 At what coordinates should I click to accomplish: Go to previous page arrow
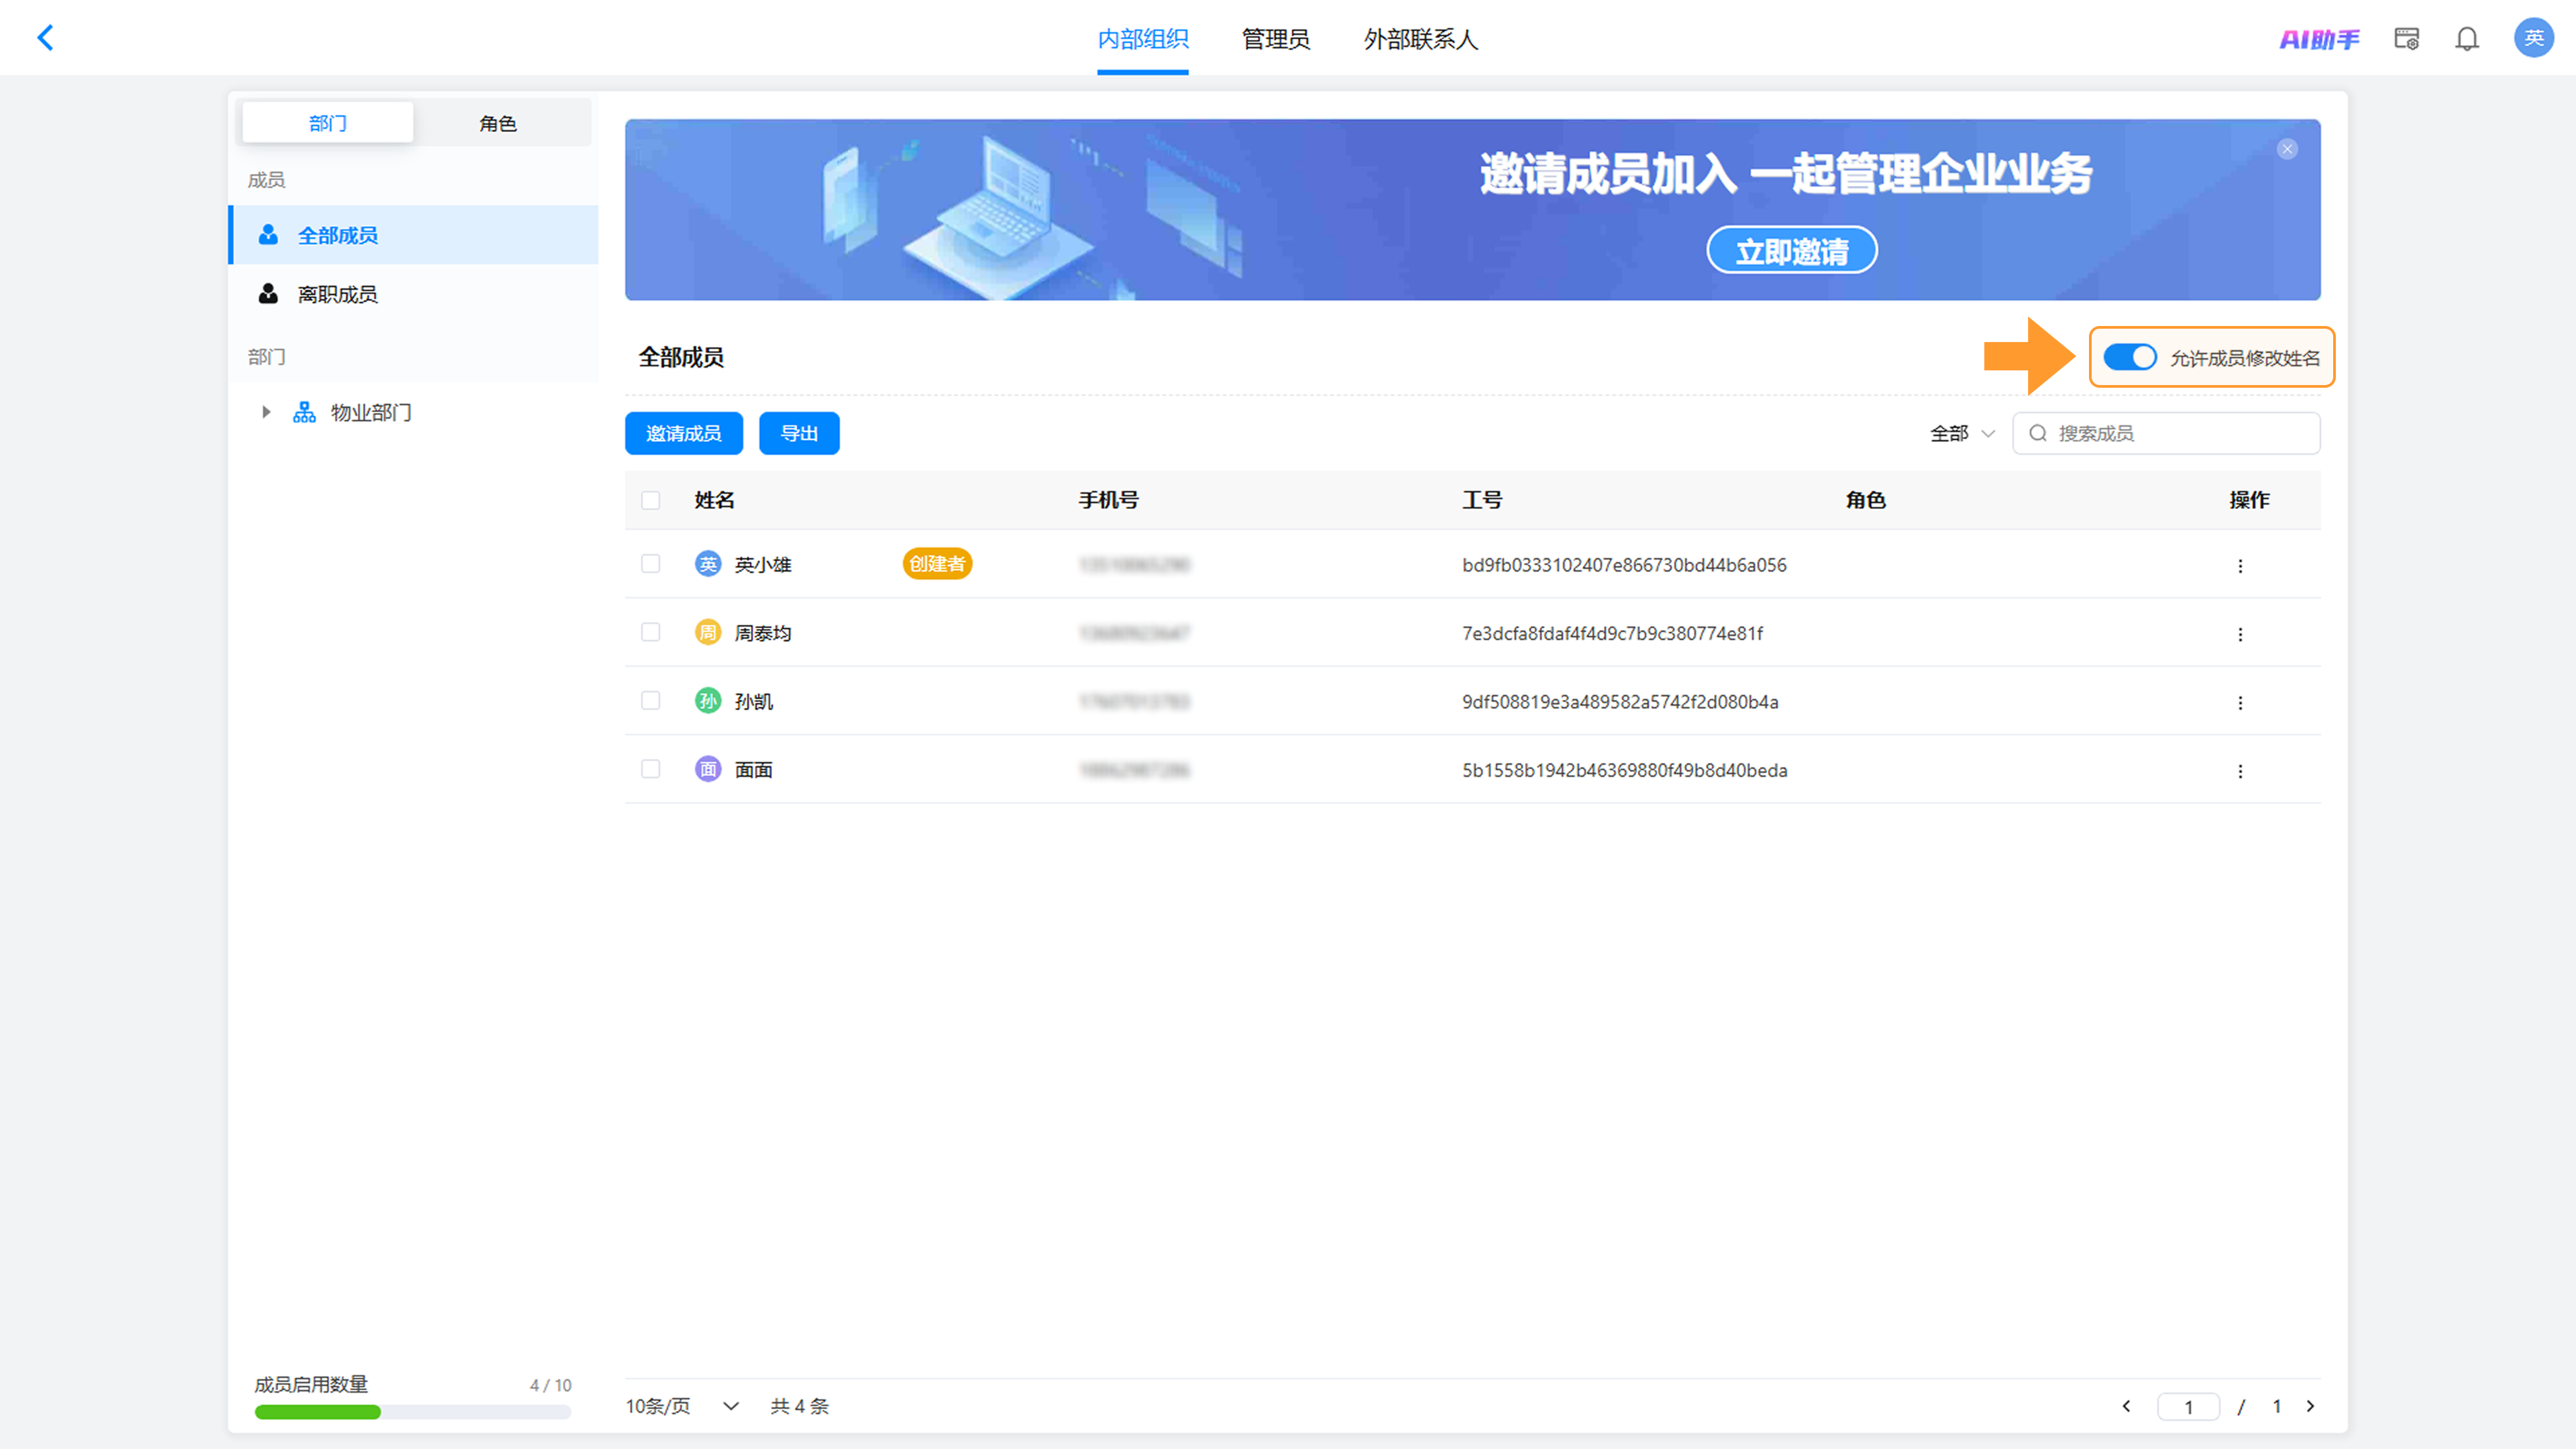2126,1406
